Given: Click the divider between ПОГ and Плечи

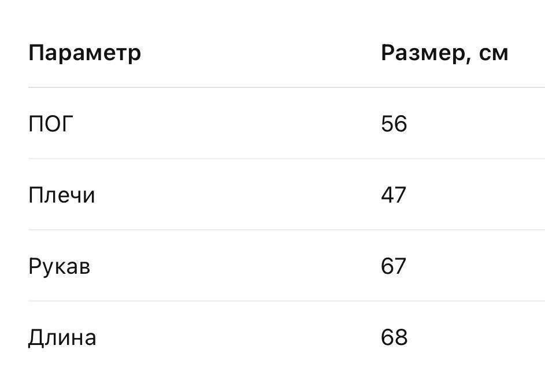Looking at the screenshot, I should 287,159.
